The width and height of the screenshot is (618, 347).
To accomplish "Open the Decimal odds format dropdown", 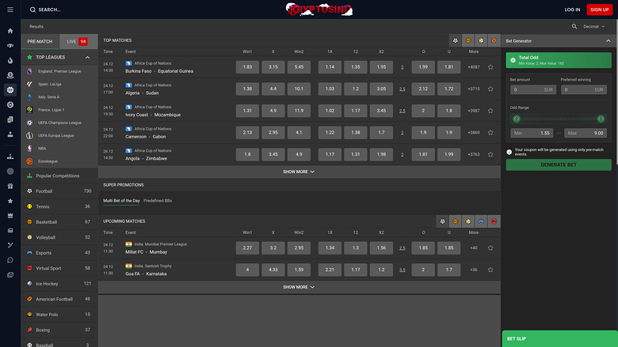I will pyautogui.click(x=594, y=26).
